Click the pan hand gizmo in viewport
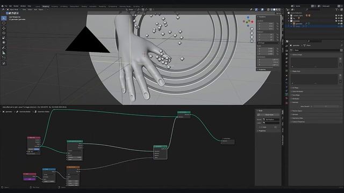Viewport: 344px width, 193px height. [x=252, y=33]
